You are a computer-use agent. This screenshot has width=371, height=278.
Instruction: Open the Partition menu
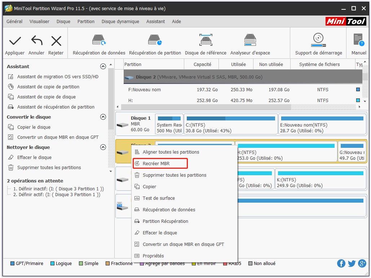pos(86,22)
